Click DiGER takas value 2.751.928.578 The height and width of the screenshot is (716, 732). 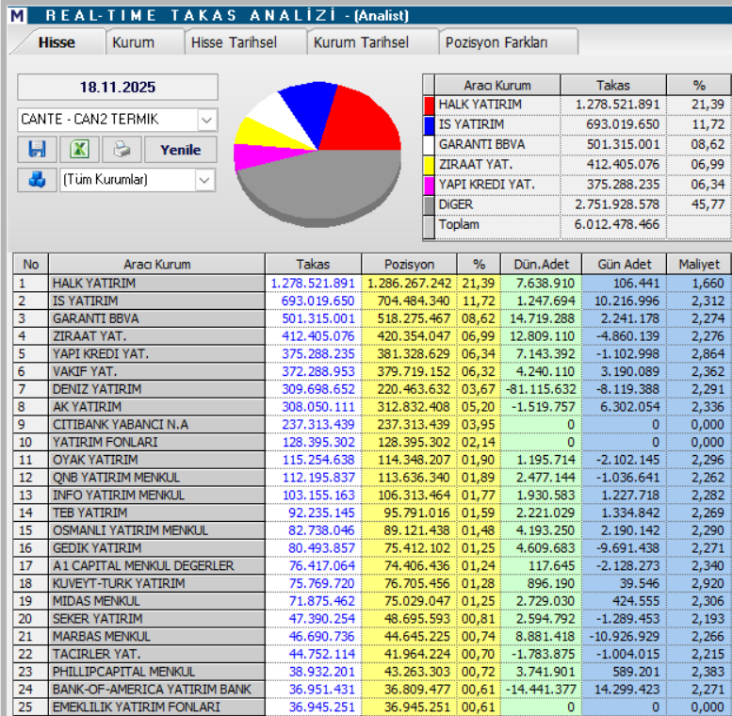point(617,204)
